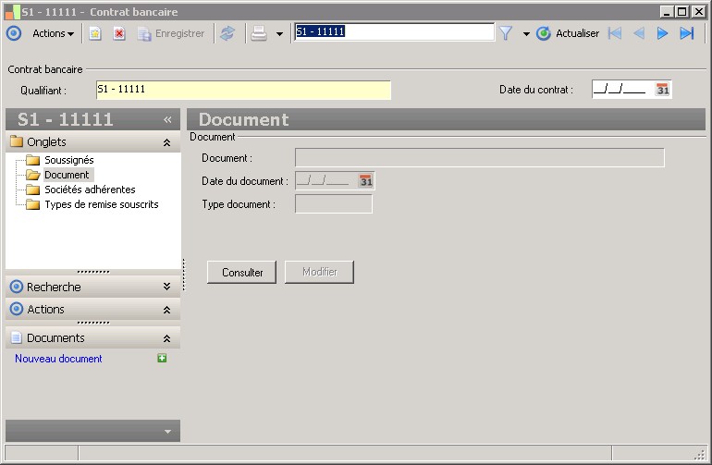712x465 pixels.
Task: Click the folder icon next to Soussignés
Action: pyautogui.click(x=32, y=160)
